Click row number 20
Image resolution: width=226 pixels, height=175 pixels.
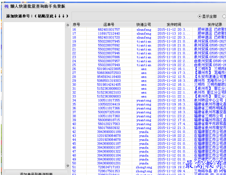[74, 45]
